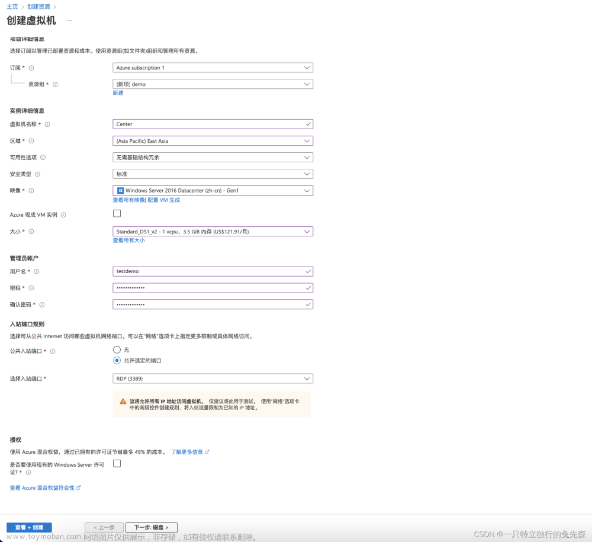The image size is (592, 542).
Task: Open the 选择入站端口 RDP (3389) dropdown
Action: [213, 379]
